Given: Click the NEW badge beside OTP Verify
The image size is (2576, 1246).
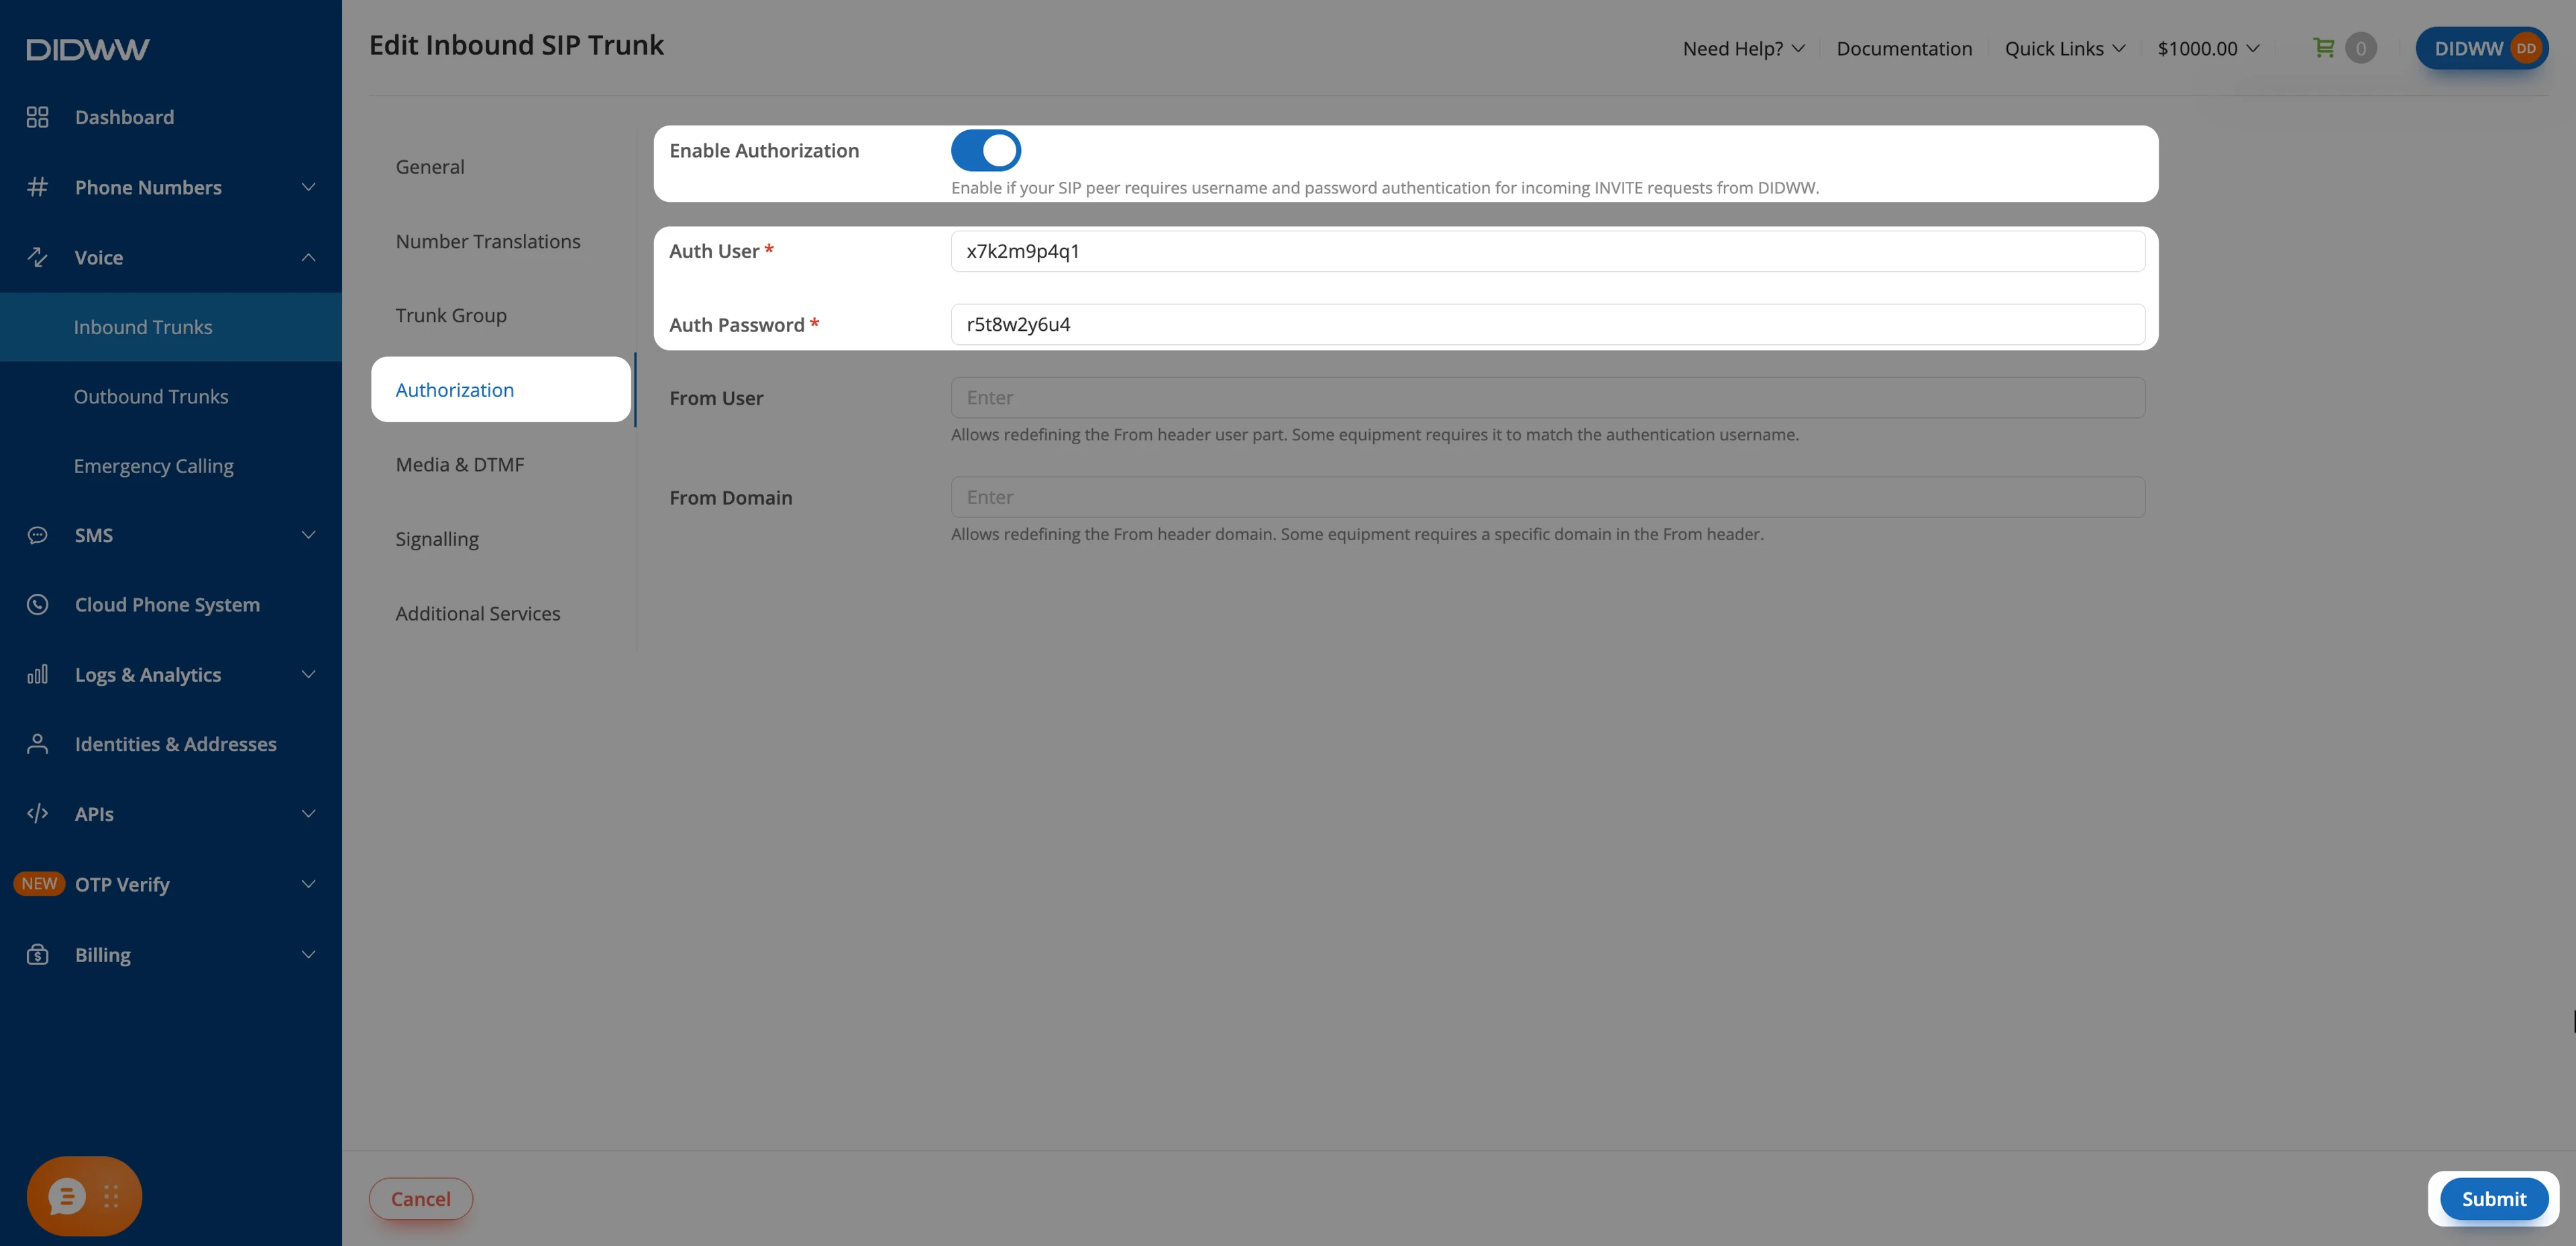Looking at the screenshot, I should click(39, 884).
